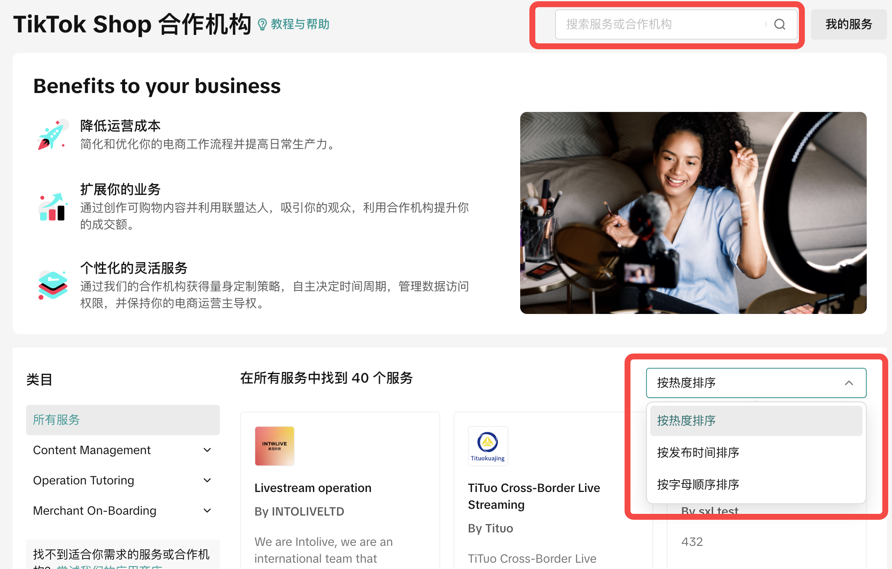Click the INTOLIVE logo thumbnail
The width and height of the screenshot is (892, 569).
(275, 446)
